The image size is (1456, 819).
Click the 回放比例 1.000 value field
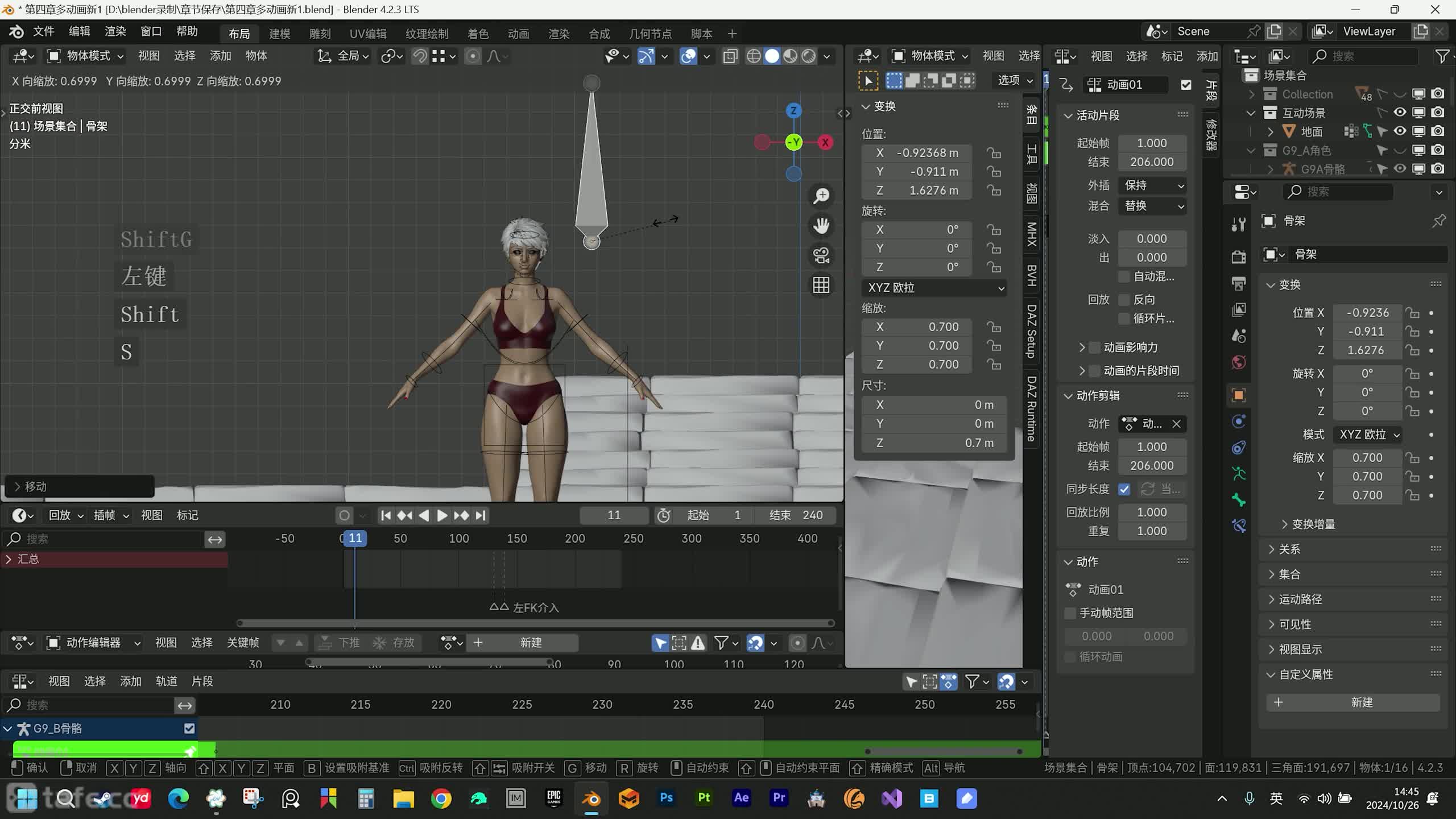1152,512
